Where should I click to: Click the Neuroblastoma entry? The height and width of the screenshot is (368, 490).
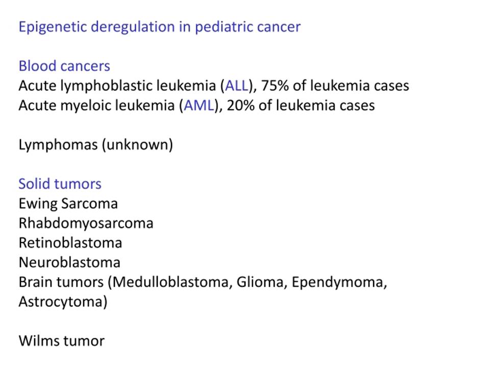[69, 263]
